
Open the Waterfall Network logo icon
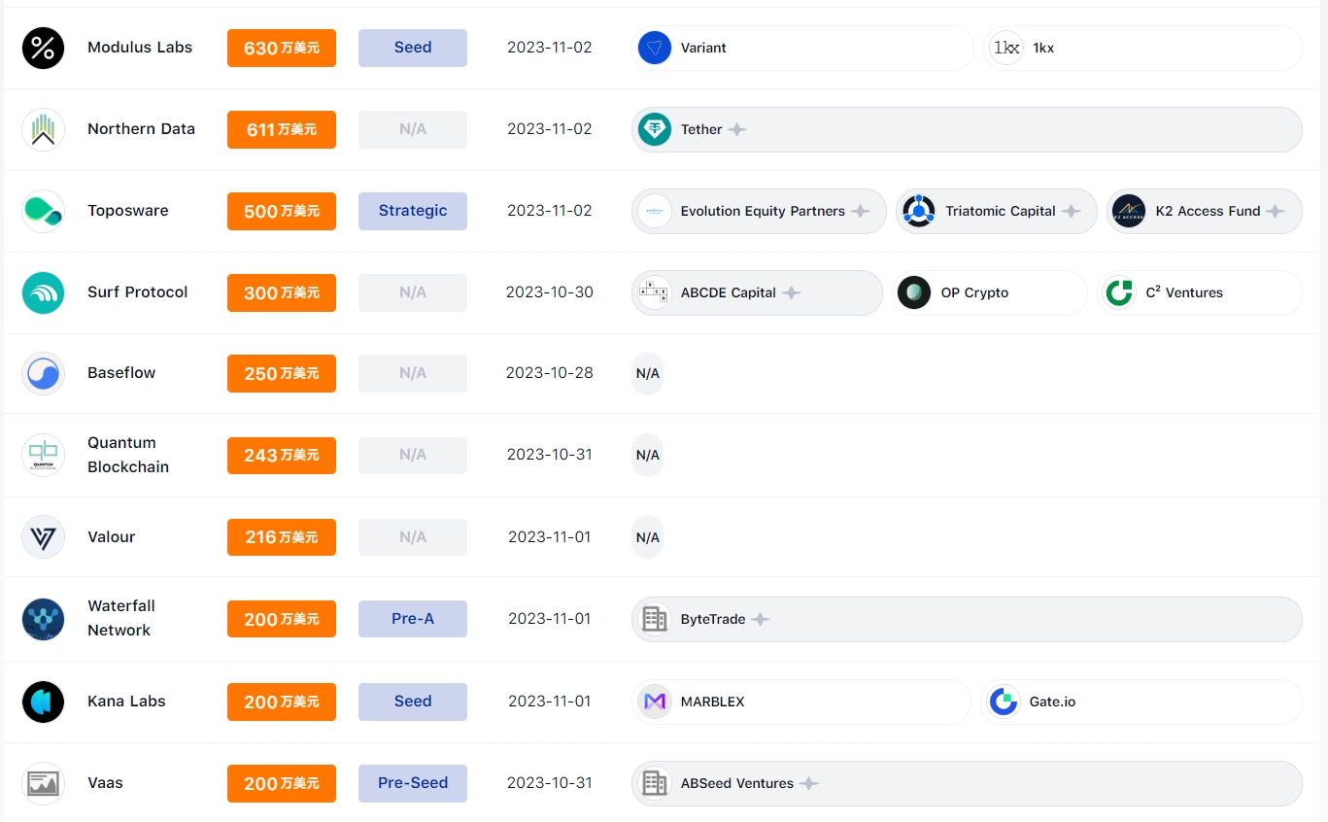pos(43,619)
